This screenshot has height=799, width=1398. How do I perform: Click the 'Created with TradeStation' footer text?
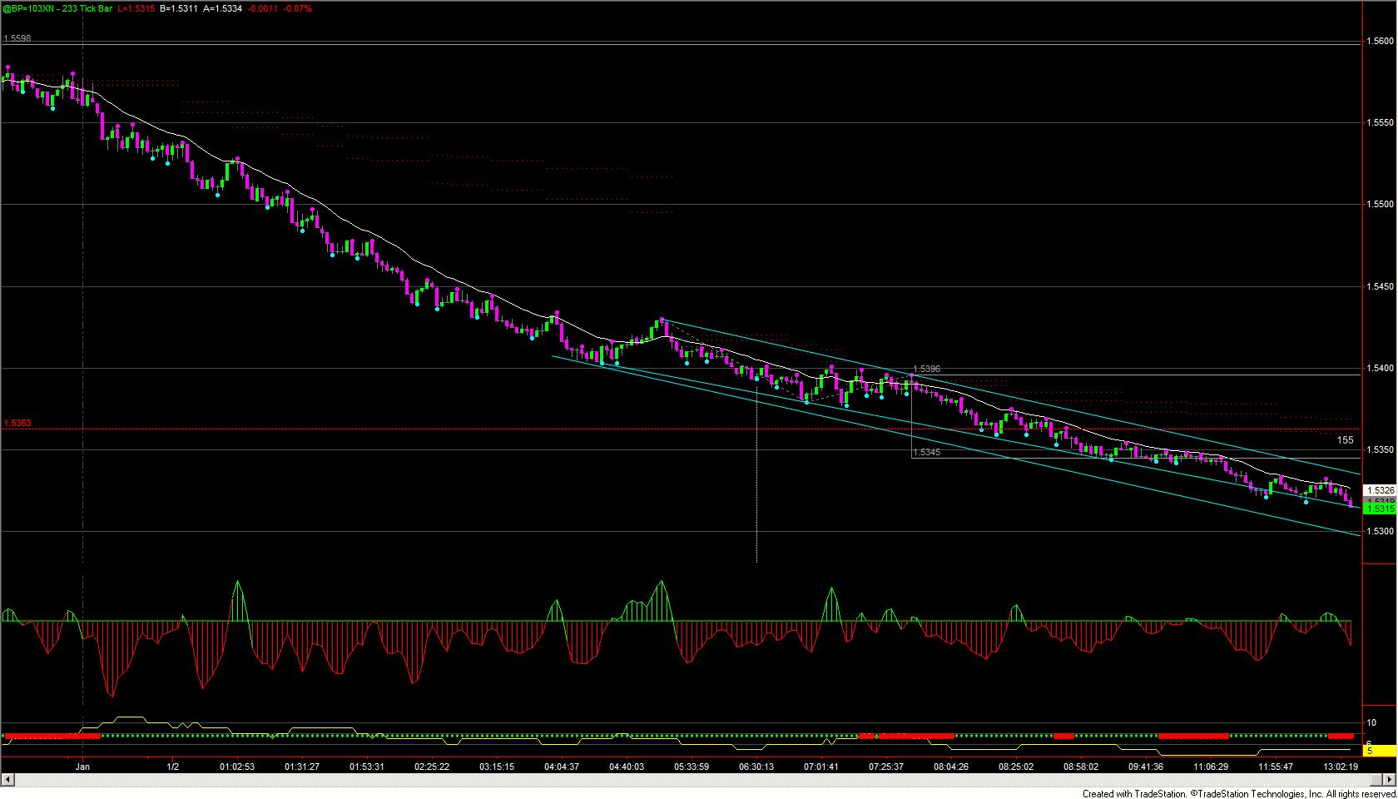click(x=1134, y=794)
